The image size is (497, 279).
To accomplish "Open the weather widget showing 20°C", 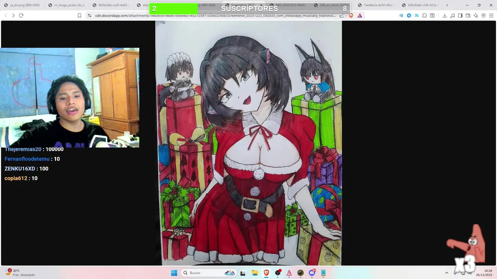I will click(x=20, y=273).
